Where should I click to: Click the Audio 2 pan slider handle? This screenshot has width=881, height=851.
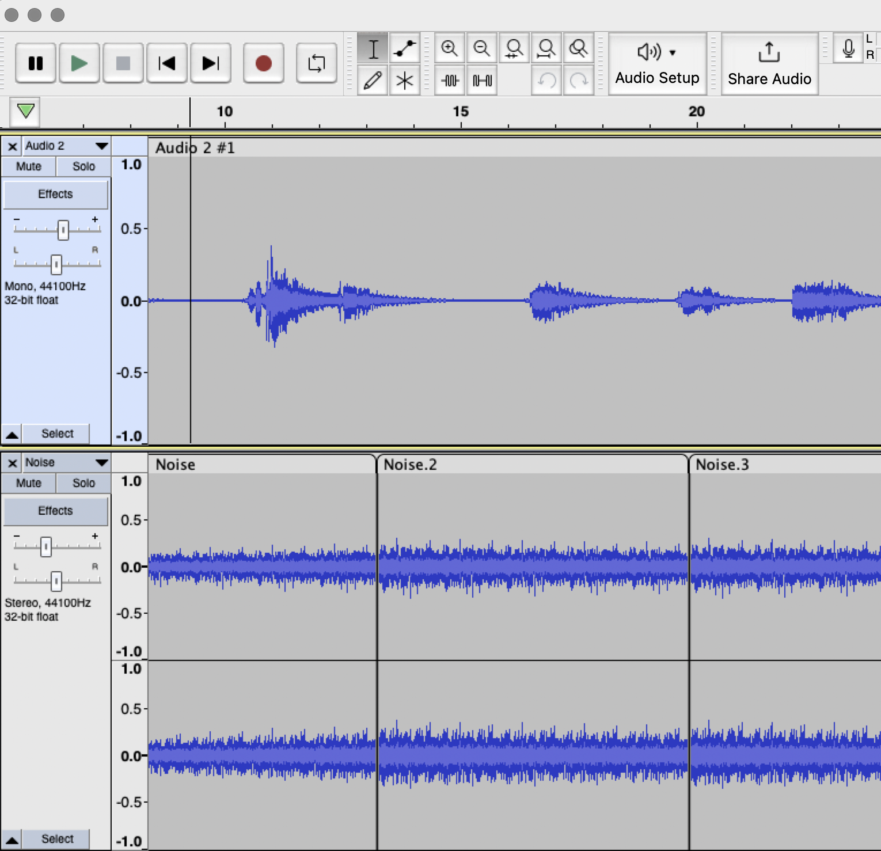pyautogui.click(x=56, y=264)
